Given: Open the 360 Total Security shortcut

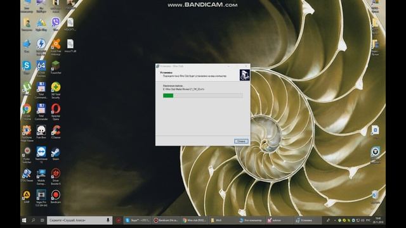Looking at the screenshot, I should point(56,90).
